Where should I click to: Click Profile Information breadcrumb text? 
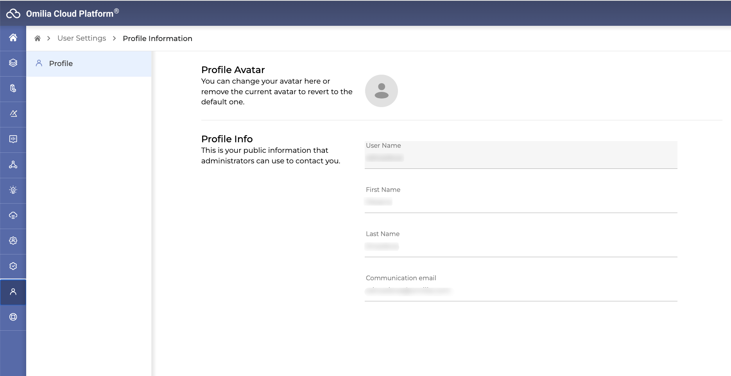(x=157, y=38)
